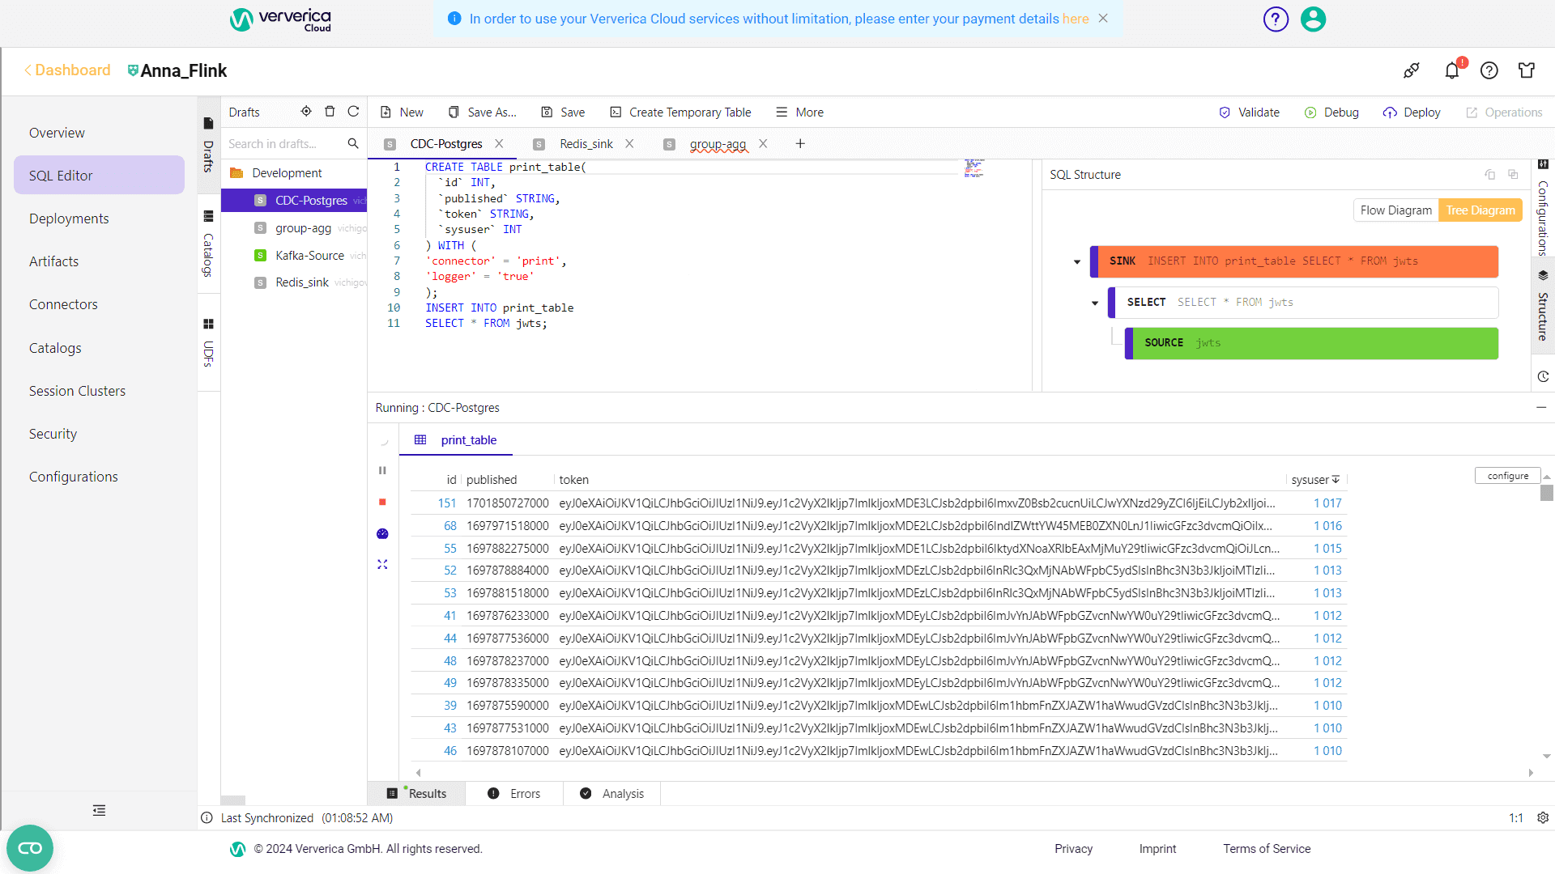Viewport: 1555px width, 874px height.
Task: Save the current draft
Action: [x=563, y=112]
